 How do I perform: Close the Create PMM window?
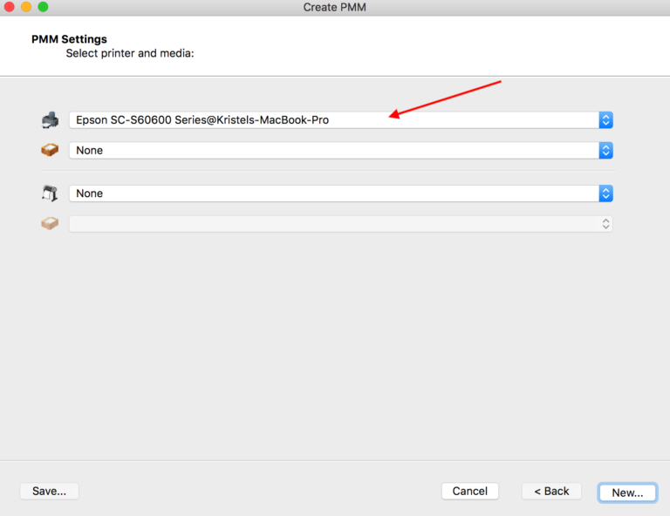[9, 7]
